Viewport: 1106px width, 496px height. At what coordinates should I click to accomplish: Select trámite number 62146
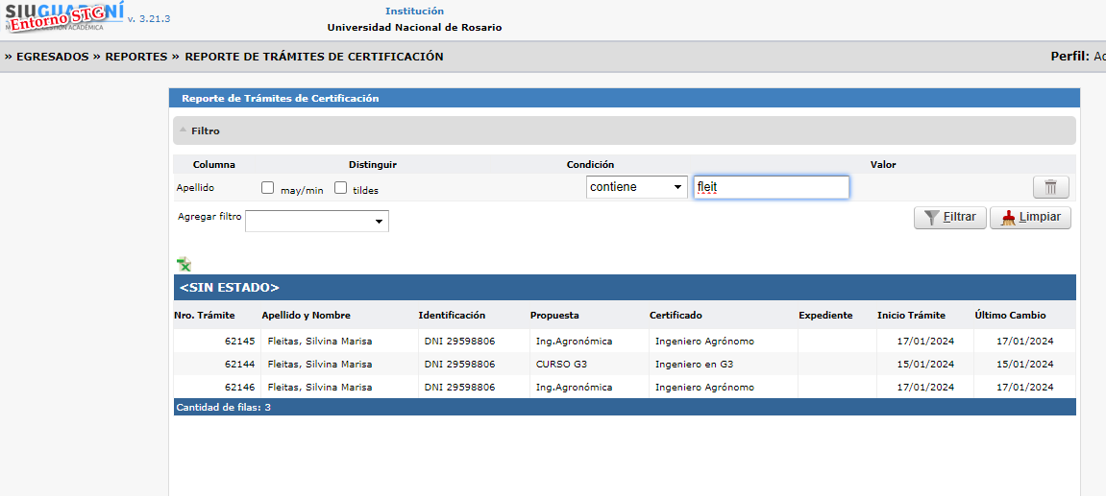point(240,387)
